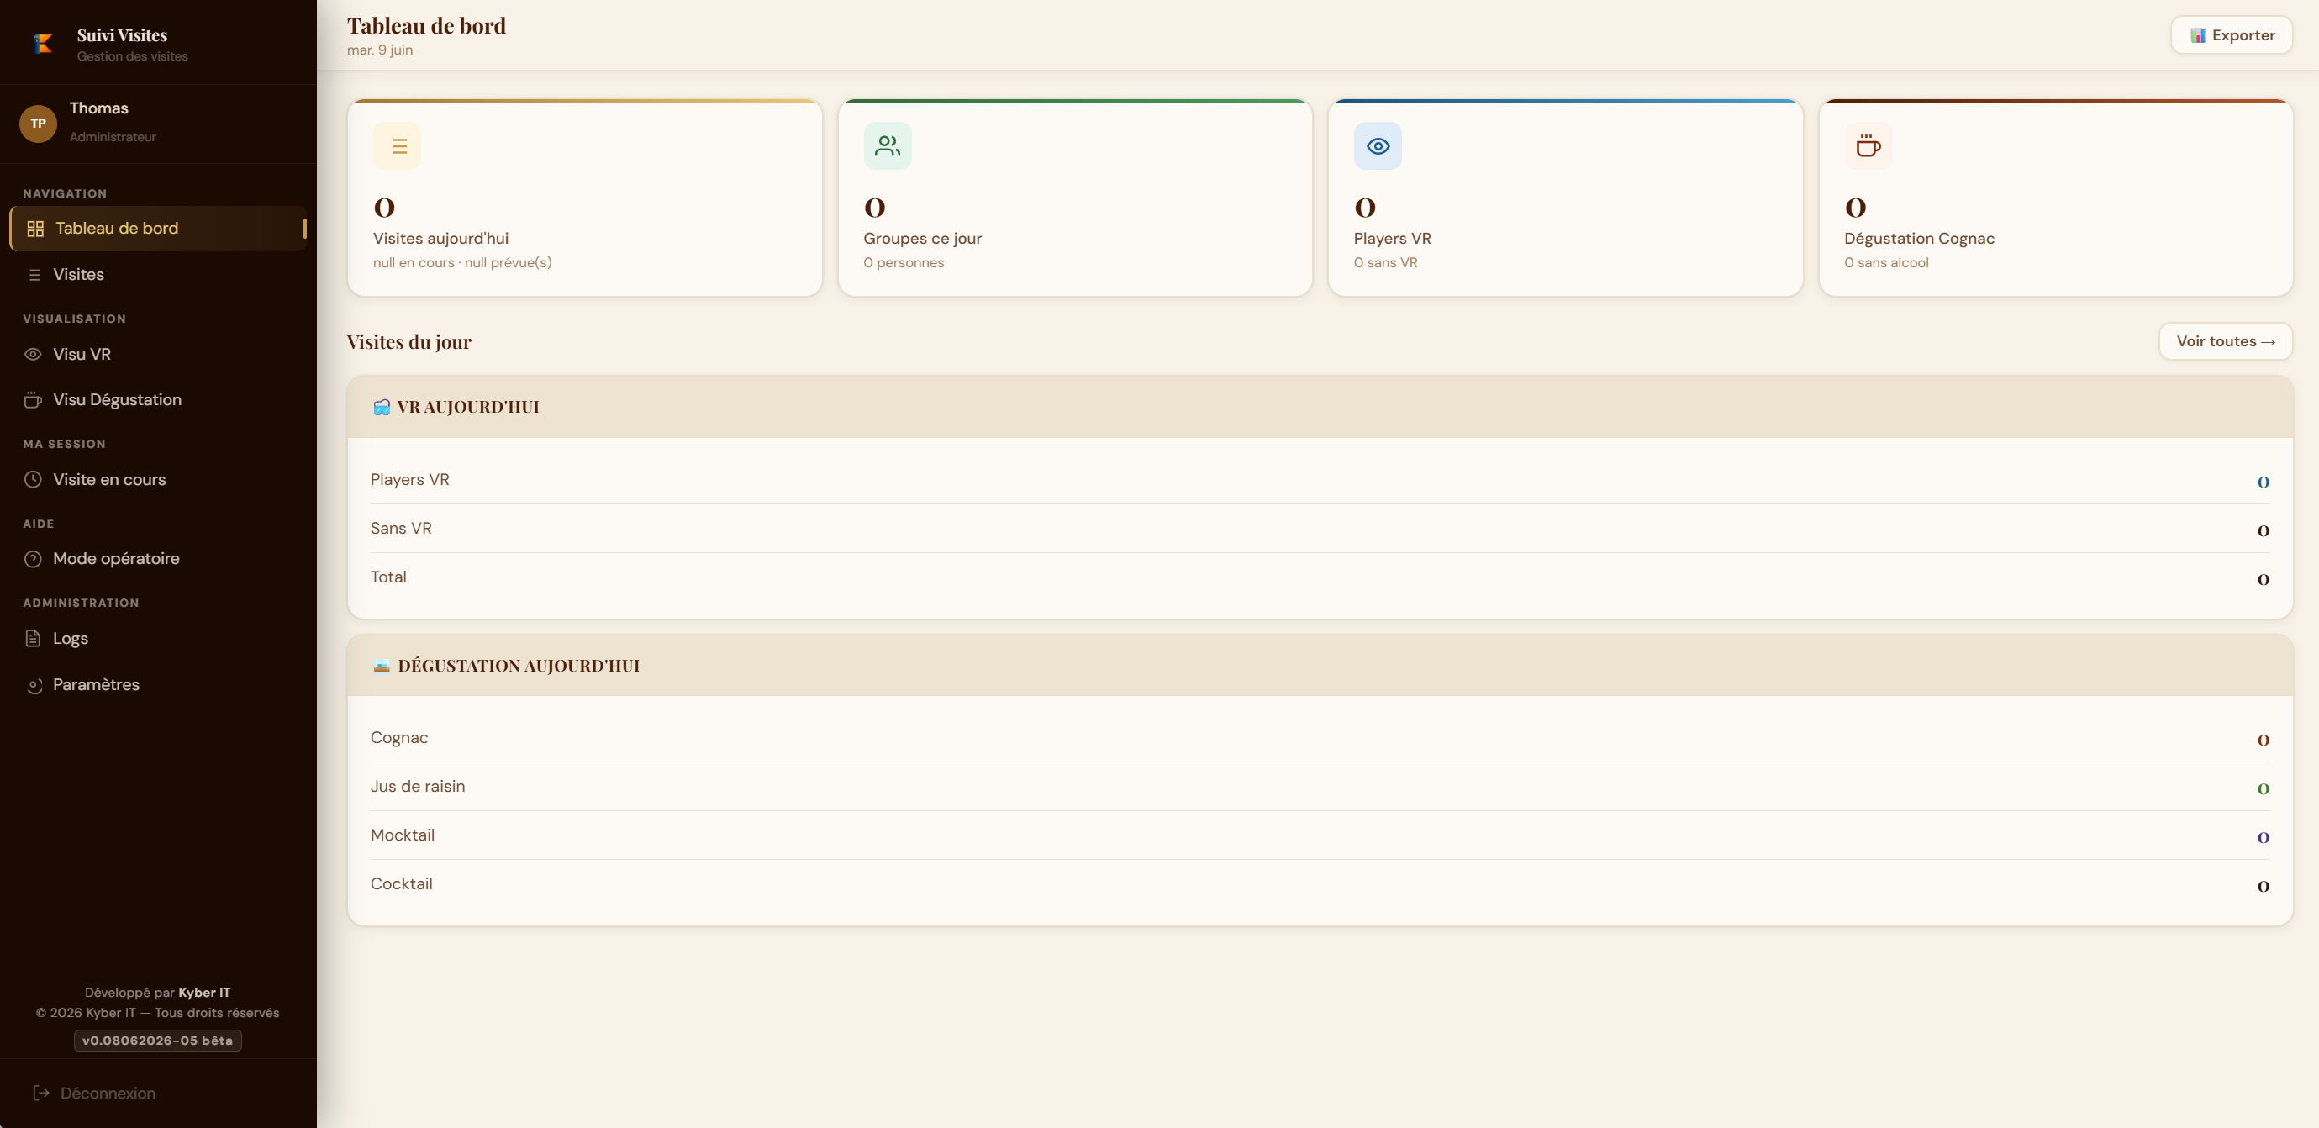
Task: Click the VR goggles icon beside VR AUJOURD'HUI
Action: (x=382, y=407)
